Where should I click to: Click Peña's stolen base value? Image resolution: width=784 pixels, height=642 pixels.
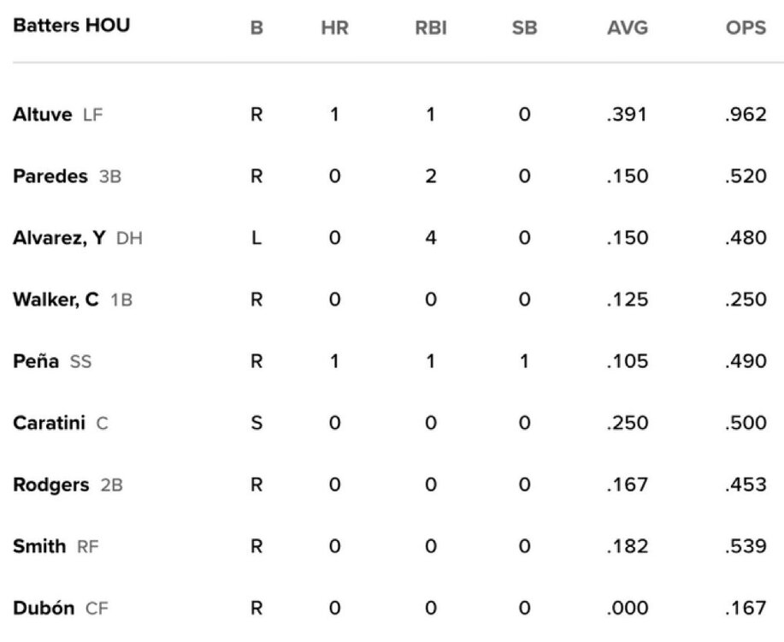(524, 362)
